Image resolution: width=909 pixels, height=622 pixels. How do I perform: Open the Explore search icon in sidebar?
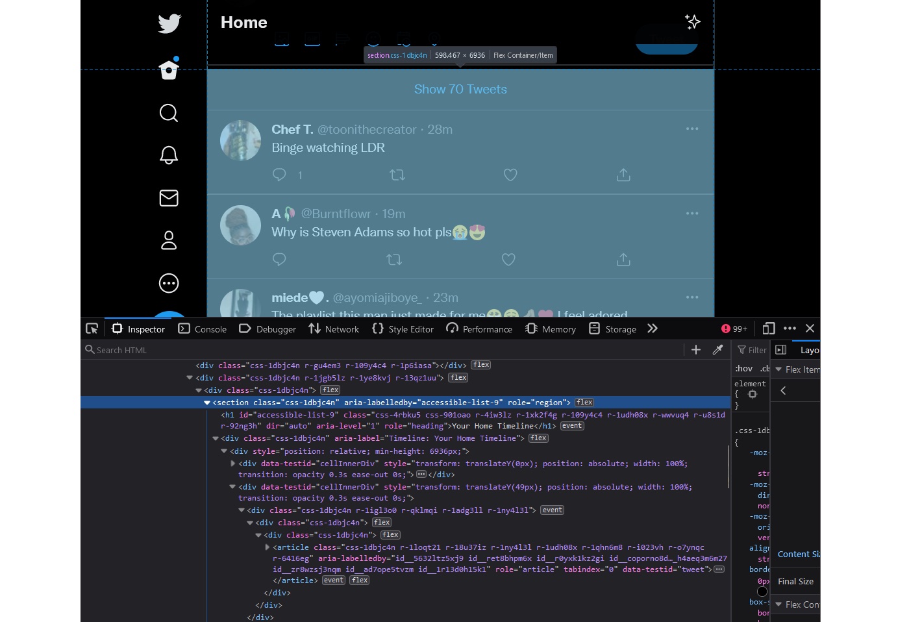(x=168, y=113)
